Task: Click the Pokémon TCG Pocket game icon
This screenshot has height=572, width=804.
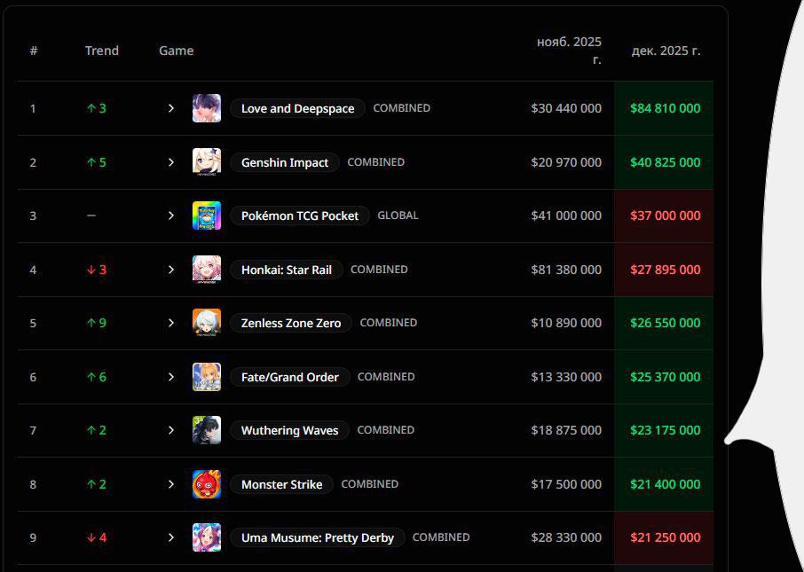Action: [207, 215]
